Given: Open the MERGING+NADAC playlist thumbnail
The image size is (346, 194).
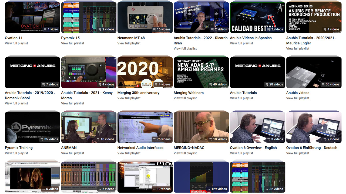Looking at the screenshot, I should click(x=201, y=127).
